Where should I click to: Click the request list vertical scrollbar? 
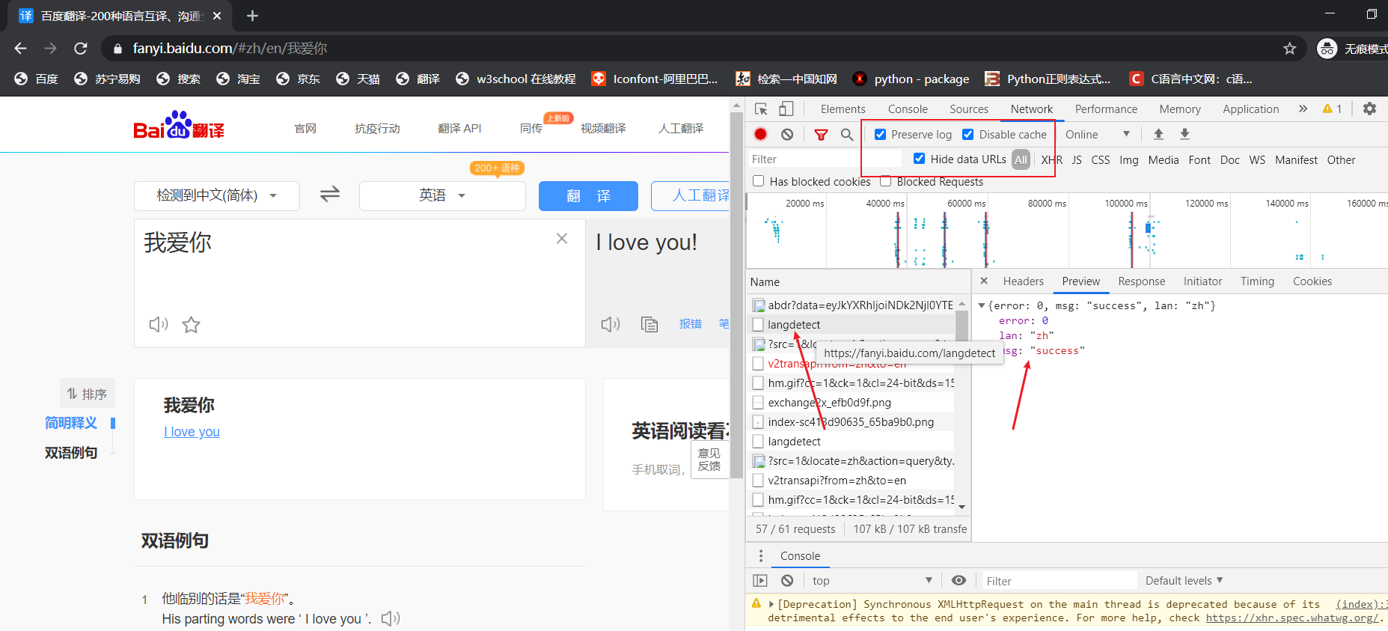coord(962,404)
